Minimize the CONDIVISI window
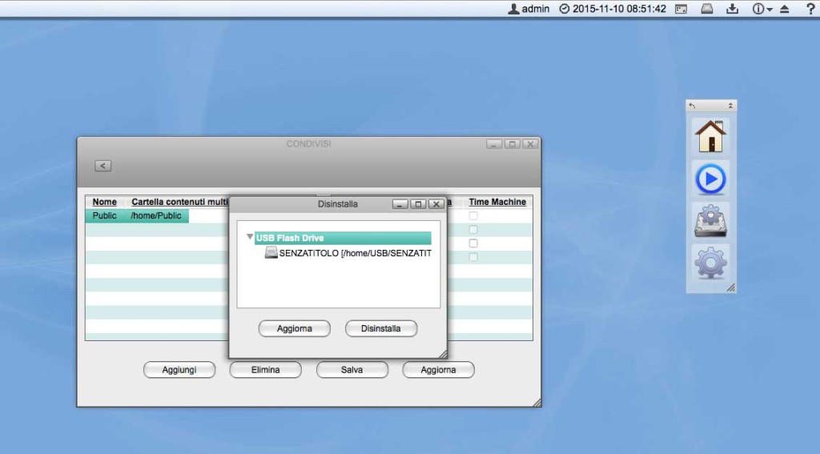Image resolution: width=820 pixels, height=454 pixels. coord(494,144)
